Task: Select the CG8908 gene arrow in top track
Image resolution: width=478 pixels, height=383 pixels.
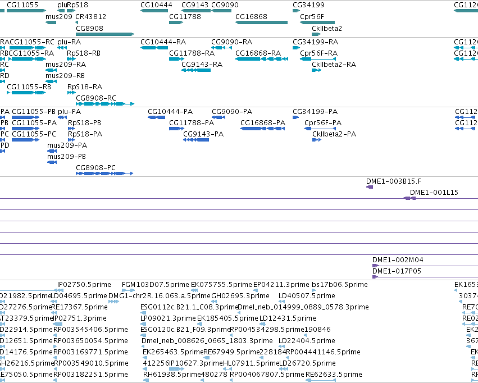Action: 105,34
